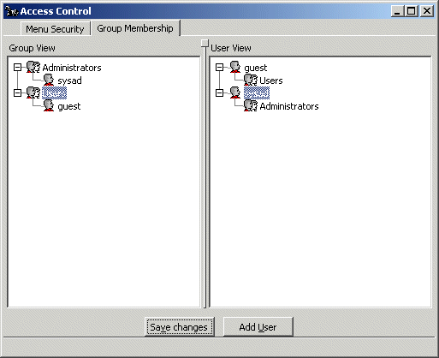Image resolution: width=439 pixels, height=358 pixels.
Task: Collapse the highlighted user node in User View
Action: click(x=219, y=93)
